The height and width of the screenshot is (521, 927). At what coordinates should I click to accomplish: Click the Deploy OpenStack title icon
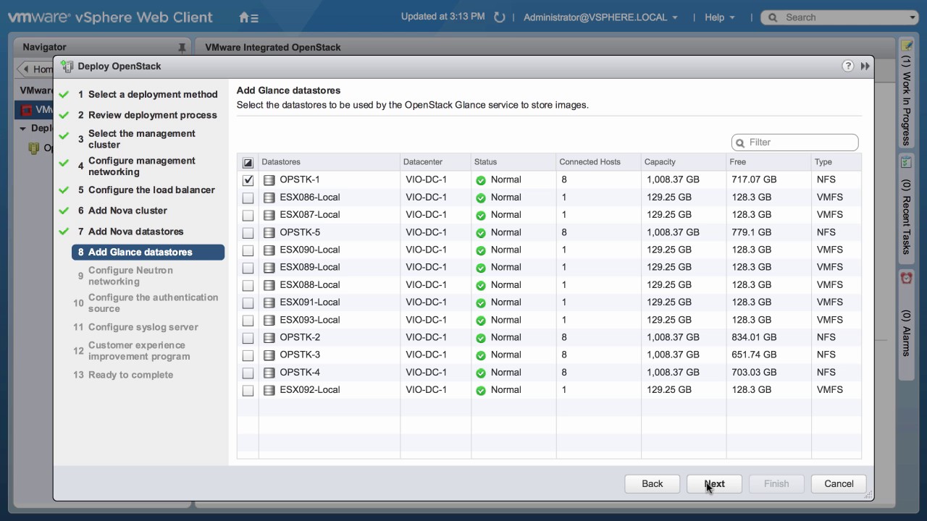tap(67, 66)
